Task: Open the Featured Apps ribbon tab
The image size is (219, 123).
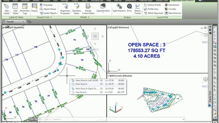Action: pos(146,1)
